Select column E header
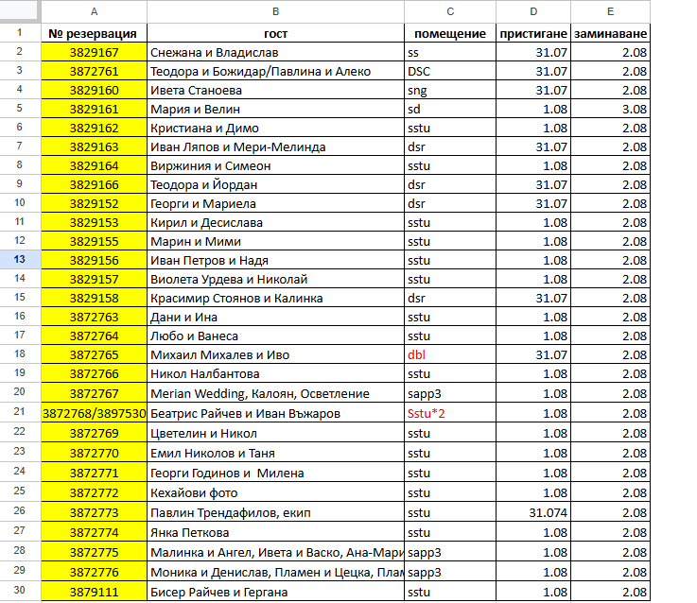 pos(610,11)
